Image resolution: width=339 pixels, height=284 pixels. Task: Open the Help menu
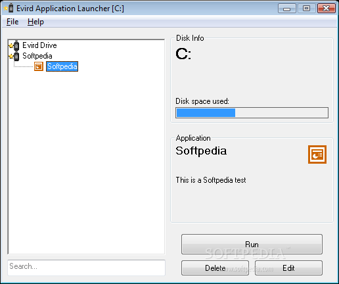[35, 22]
